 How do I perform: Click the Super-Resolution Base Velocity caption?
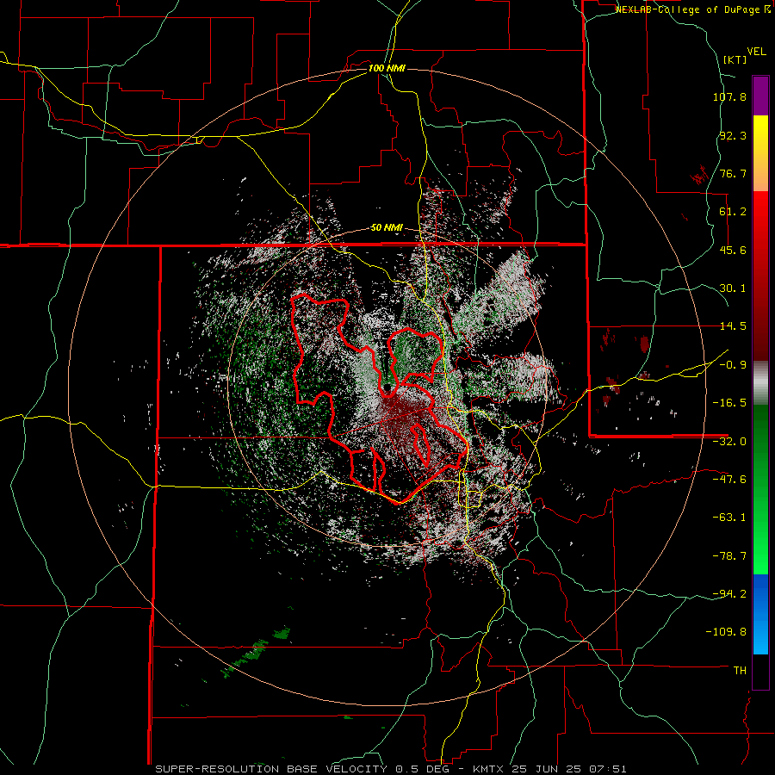391,769
